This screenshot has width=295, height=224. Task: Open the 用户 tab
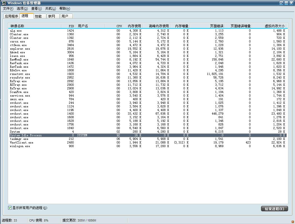click(x=66, y=16)
